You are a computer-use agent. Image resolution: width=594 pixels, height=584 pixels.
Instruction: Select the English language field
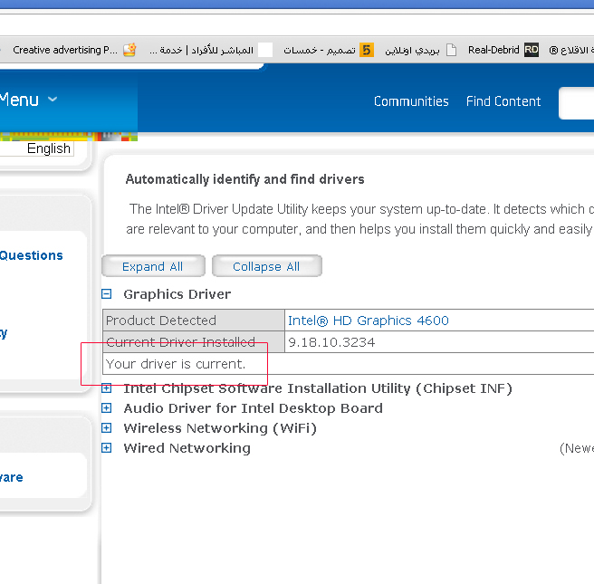[37, 148]
